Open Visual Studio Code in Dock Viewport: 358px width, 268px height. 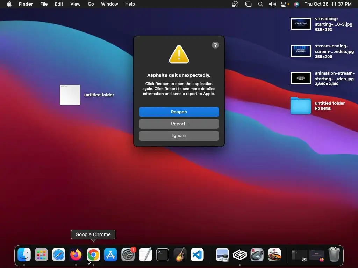[x=197, y=255]
